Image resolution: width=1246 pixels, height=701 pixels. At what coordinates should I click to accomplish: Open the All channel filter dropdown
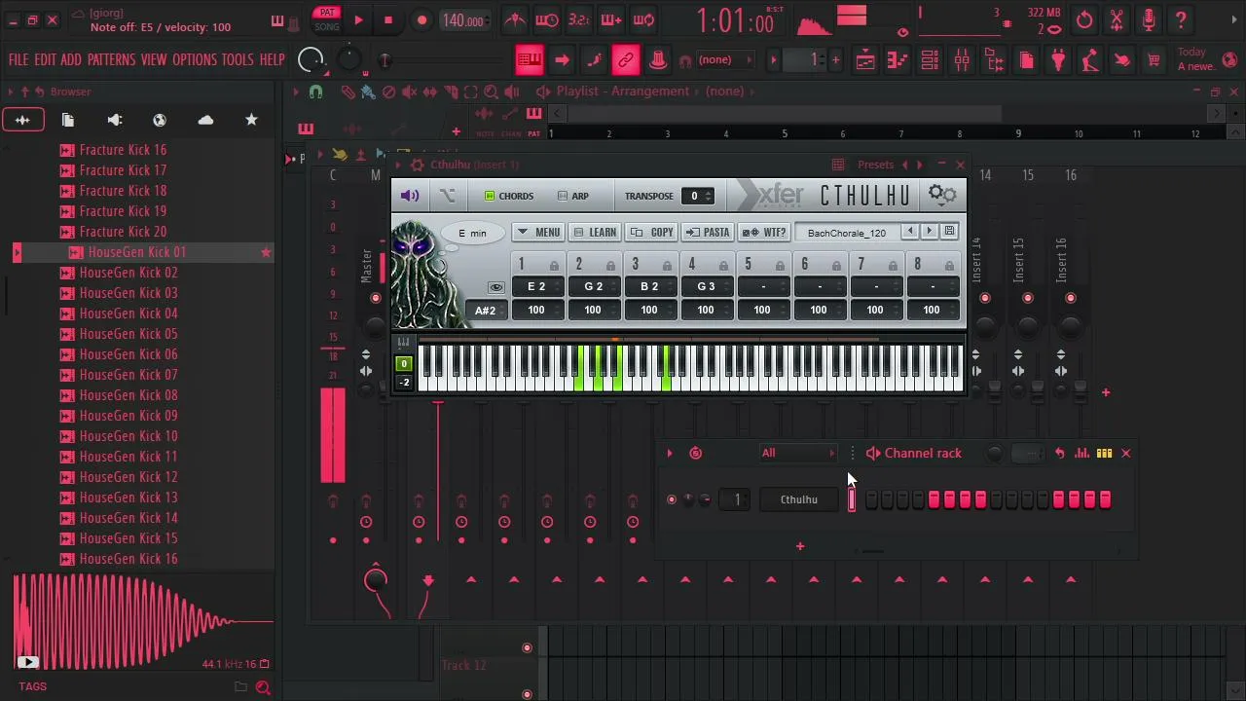tap(798, 453)
